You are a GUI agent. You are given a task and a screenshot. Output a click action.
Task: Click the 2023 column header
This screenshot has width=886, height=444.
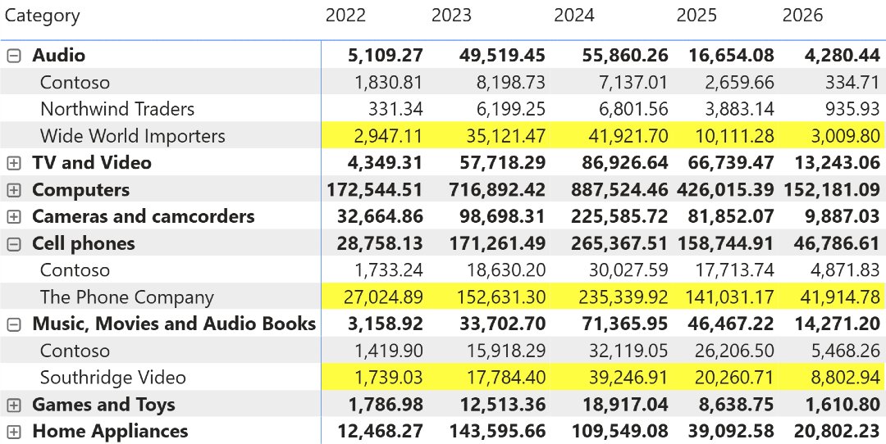click(451, 16)
